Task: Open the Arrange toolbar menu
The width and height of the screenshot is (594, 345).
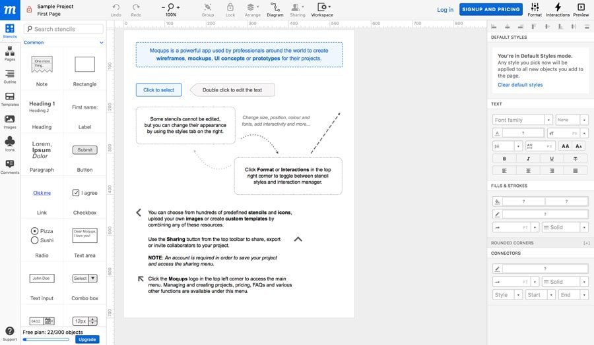Action: pyautogui.click(x=253, y=10)
